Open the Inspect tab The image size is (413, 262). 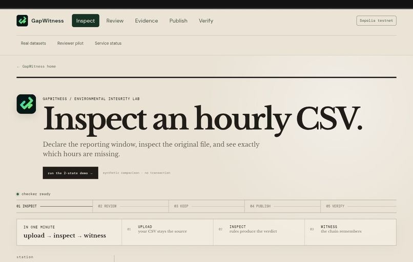86,20
